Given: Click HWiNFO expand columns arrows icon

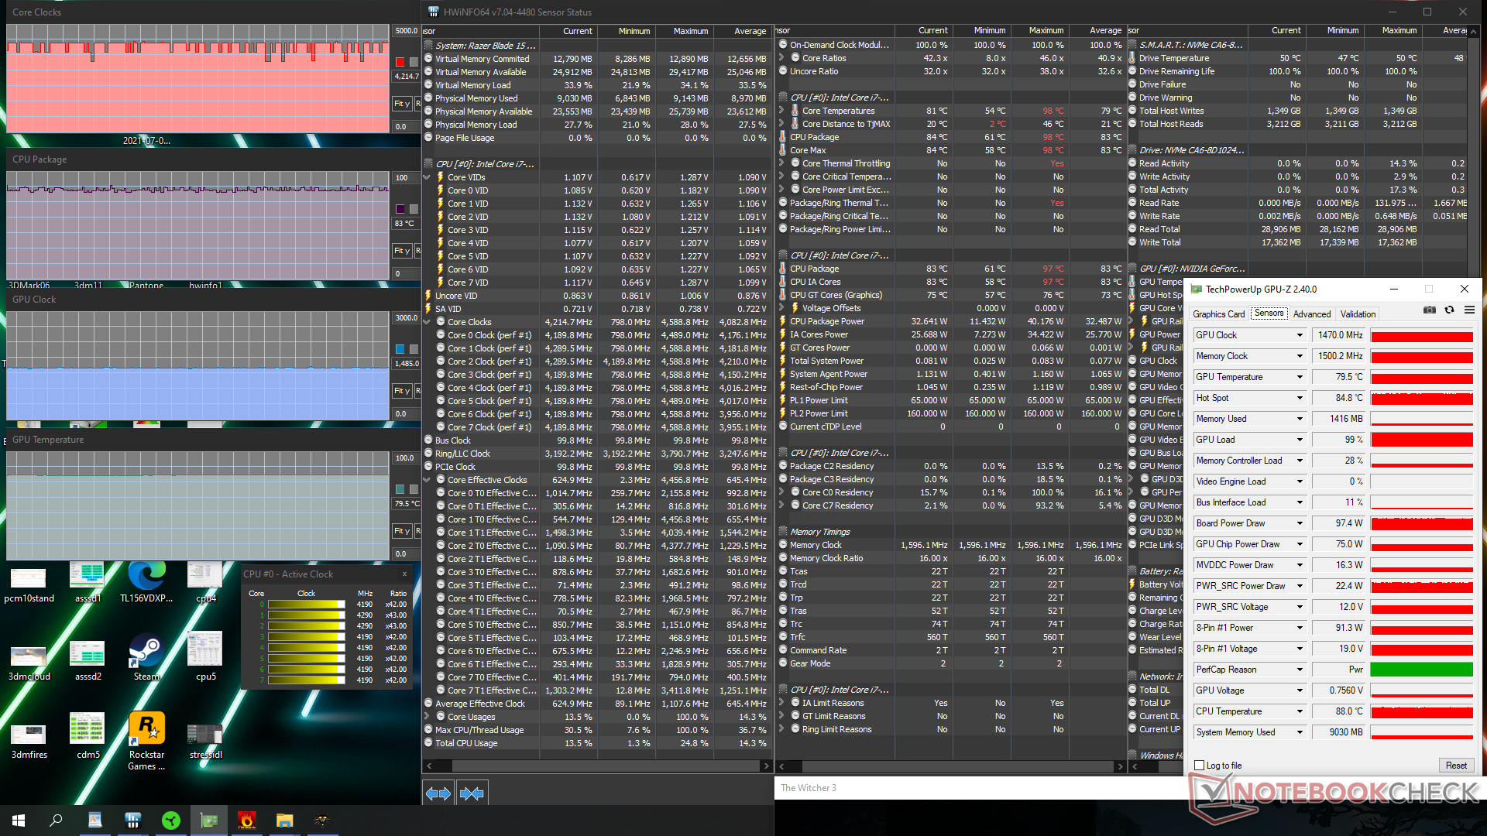Looking at the screenshot, I should (438, 793).
